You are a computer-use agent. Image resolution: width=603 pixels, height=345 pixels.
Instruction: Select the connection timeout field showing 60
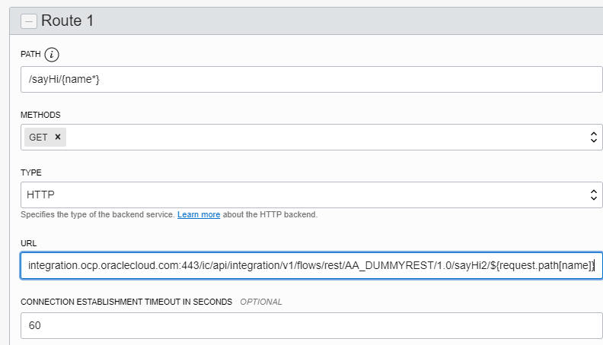pyautogui.click(x=311, y=325)
